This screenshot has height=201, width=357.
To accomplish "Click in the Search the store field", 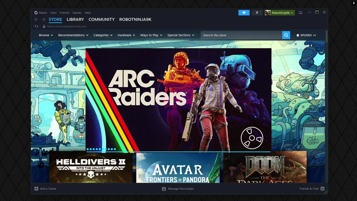I will tap(242, 35).
